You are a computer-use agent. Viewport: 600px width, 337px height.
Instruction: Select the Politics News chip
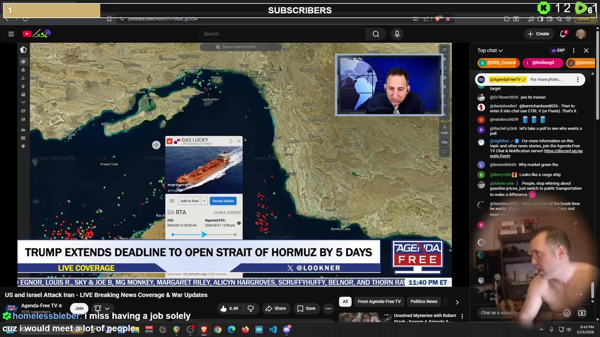coord(424,302)
